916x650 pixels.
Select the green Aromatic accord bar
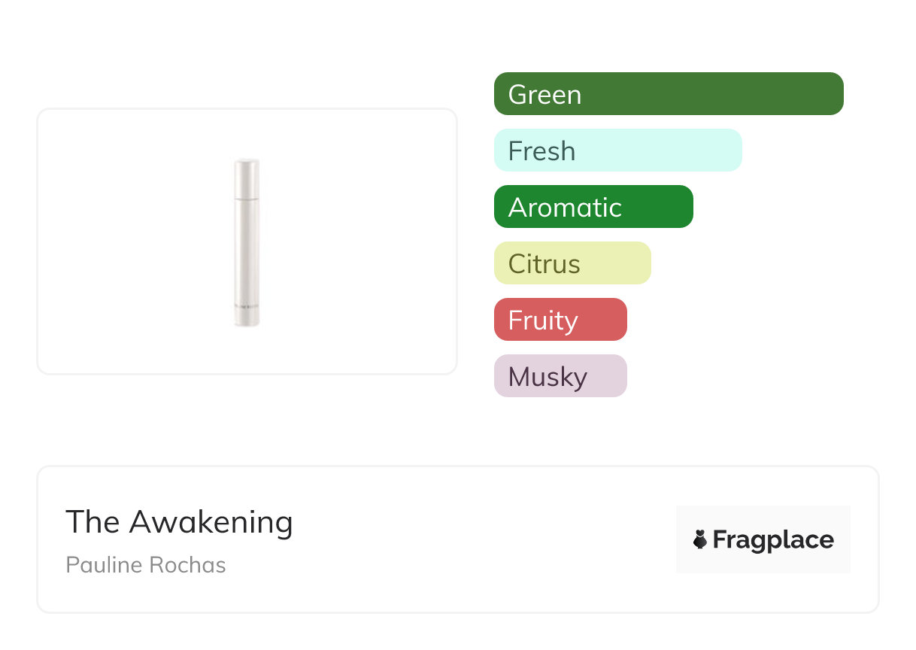(x=593, y=207)
